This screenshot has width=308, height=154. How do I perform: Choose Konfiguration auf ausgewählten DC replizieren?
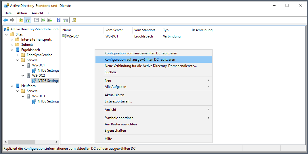tap(153, 60)
